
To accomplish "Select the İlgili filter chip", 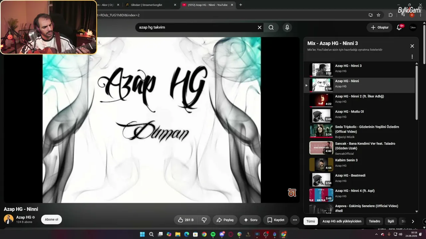I will (391, 221).
